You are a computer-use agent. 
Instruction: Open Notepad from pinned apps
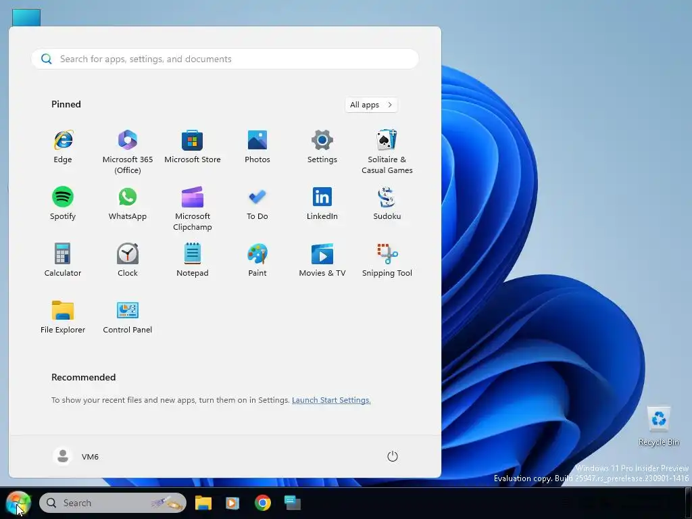(x=193, y=260)
